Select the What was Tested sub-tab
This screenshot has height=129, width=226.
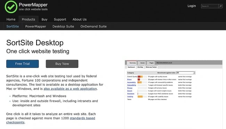[151, 67]
